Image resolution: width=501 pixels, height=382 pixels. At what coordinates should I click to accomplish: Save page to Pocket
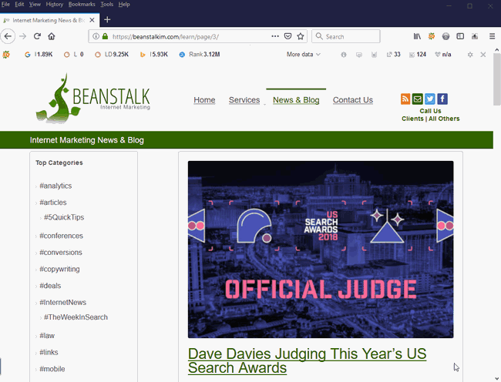tap(288, 36)
